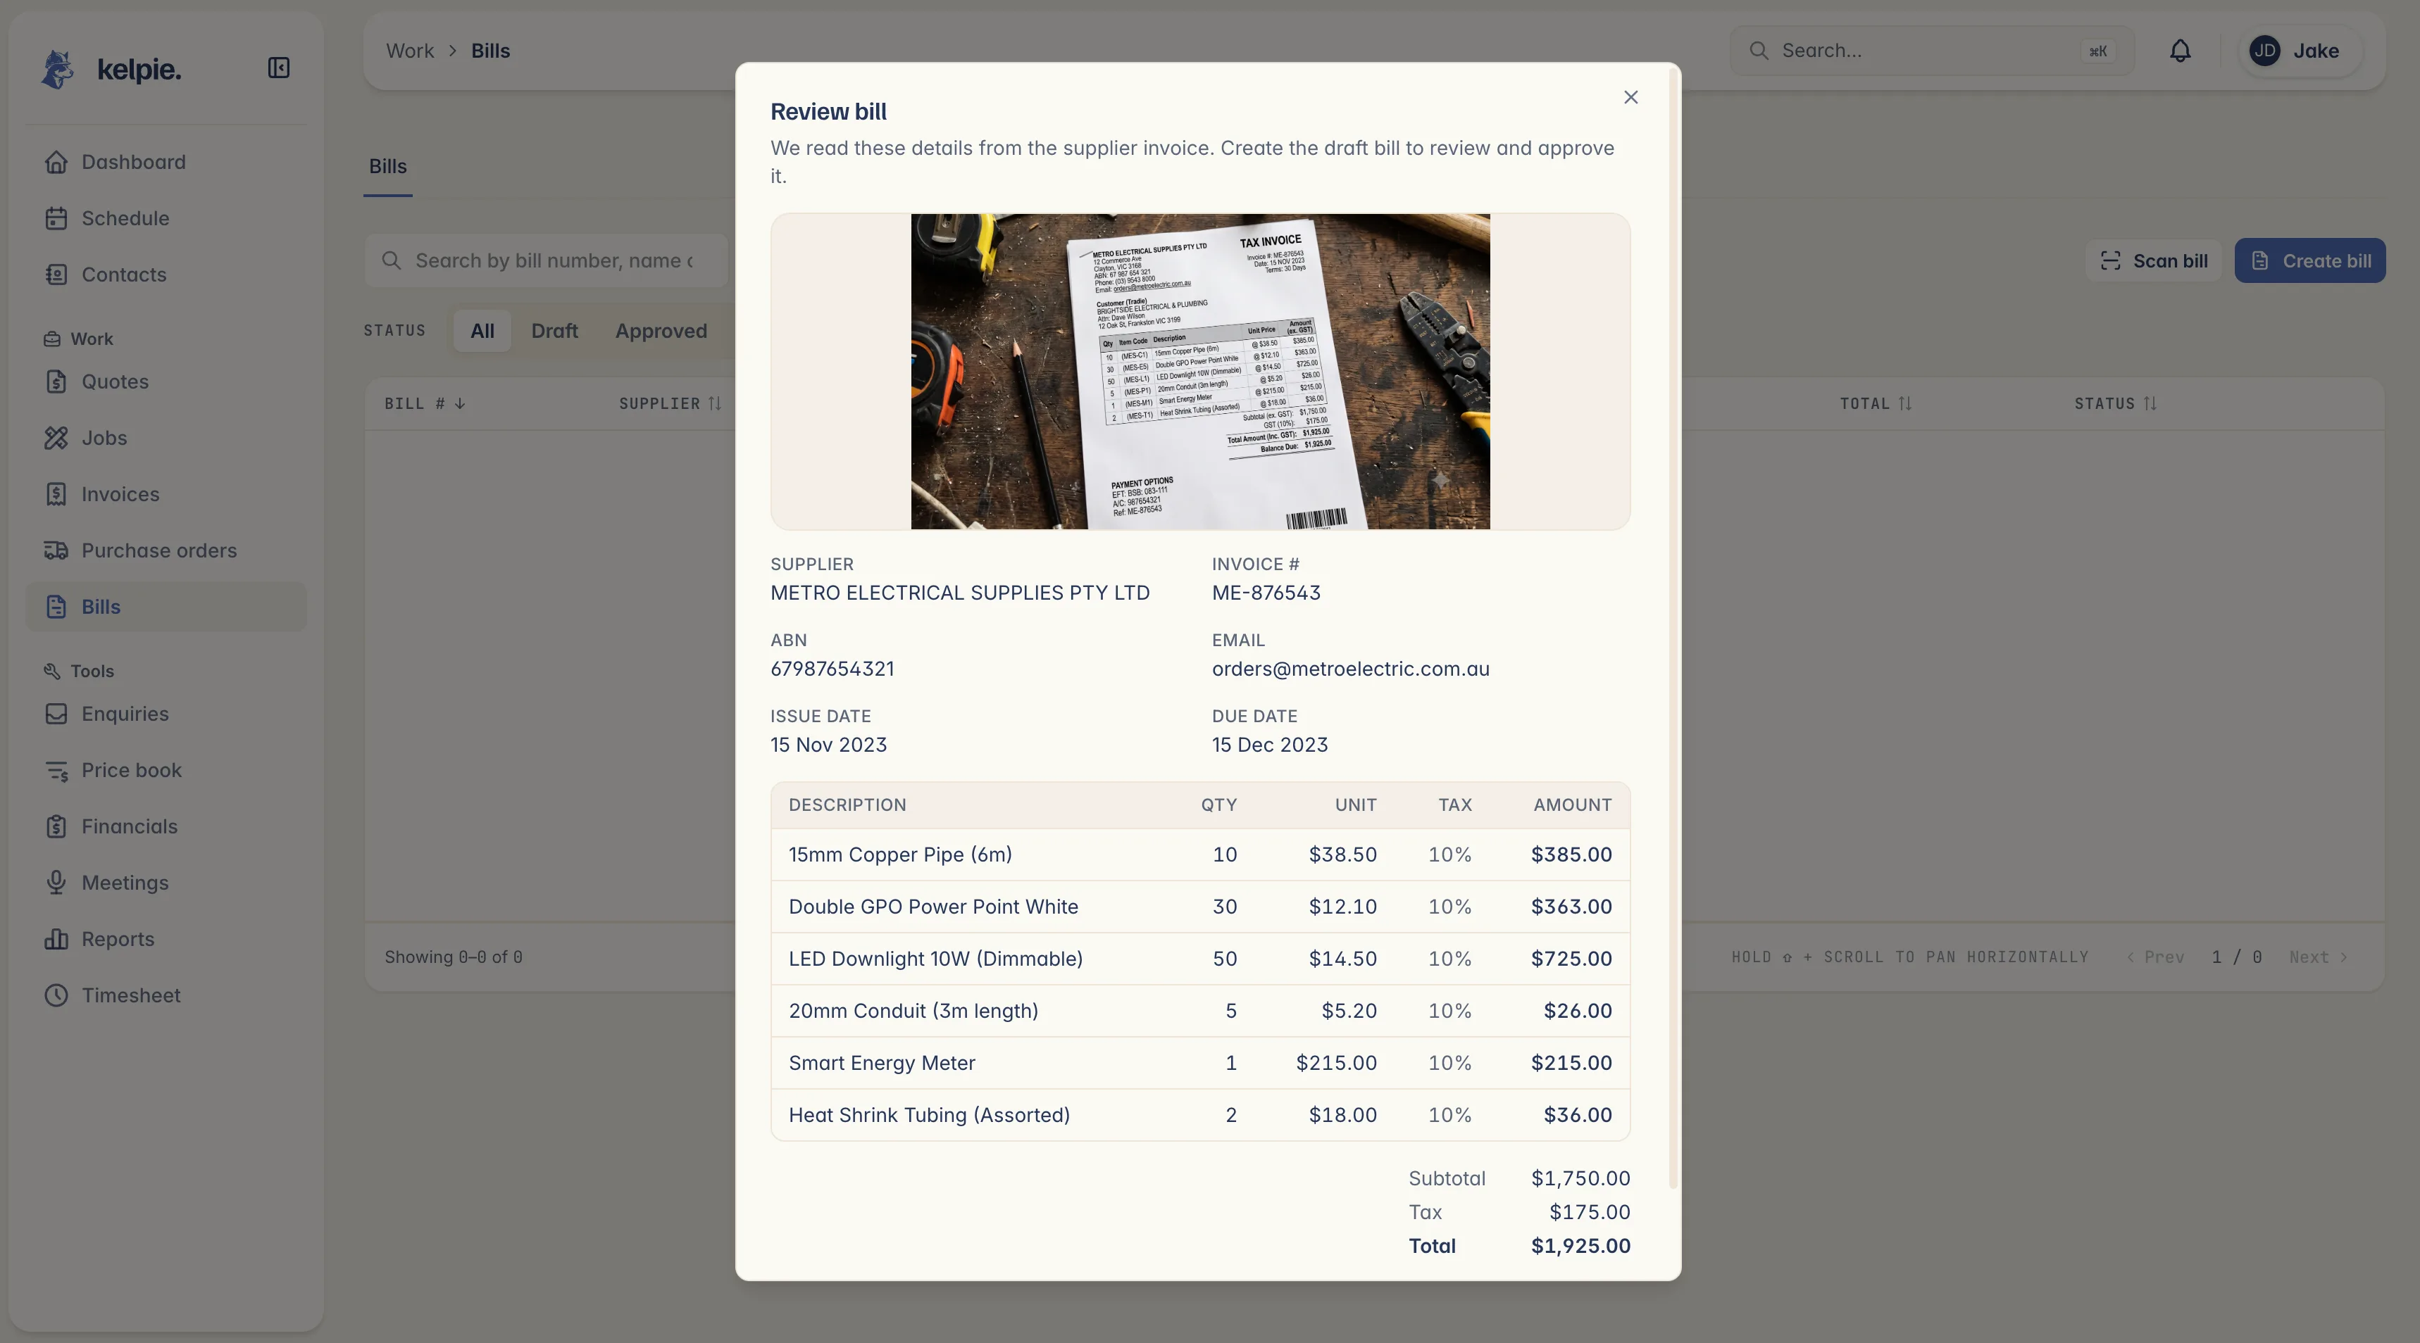Click the scanned invoice photo thumbnail
Screen dimensions: 2420x1343
click(x=1199, y=372)
